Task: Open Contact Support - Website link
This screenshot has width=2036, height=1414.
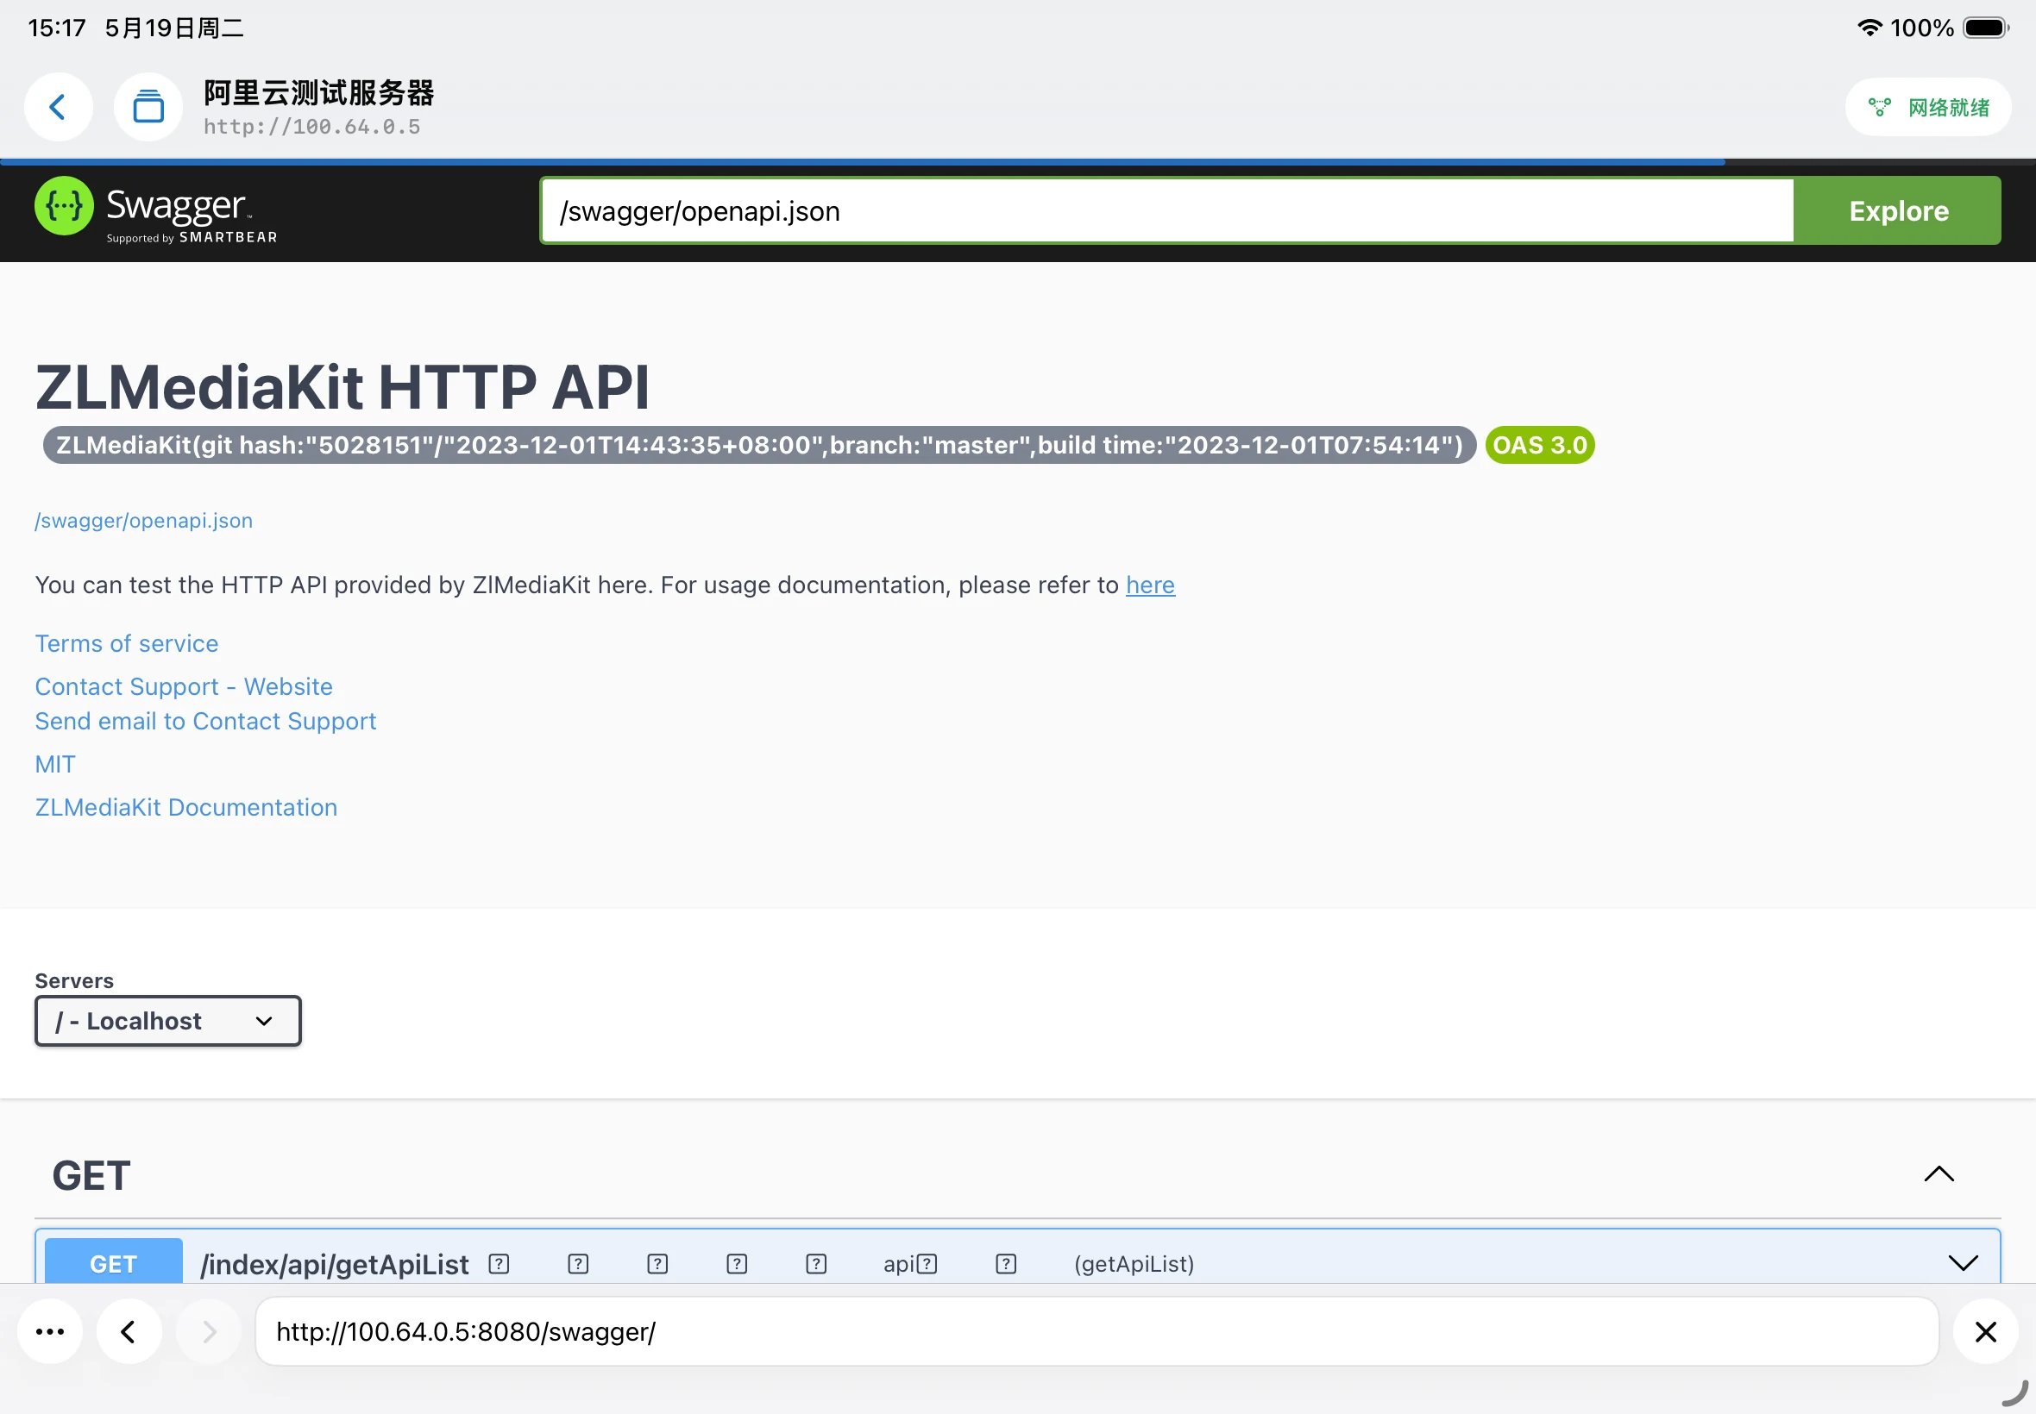Action: 184,686
